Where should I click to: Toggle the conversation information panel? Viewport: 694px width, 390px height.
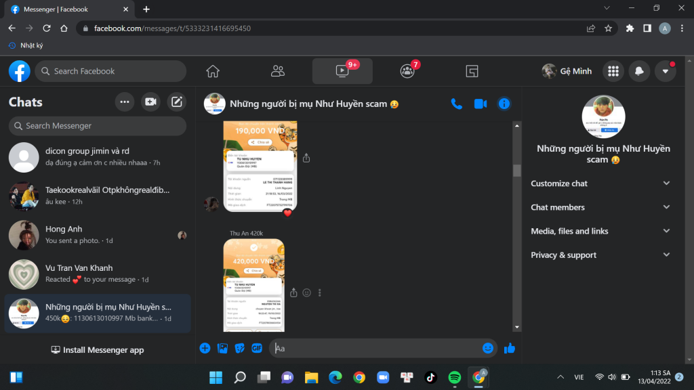(x=504, y=104)
